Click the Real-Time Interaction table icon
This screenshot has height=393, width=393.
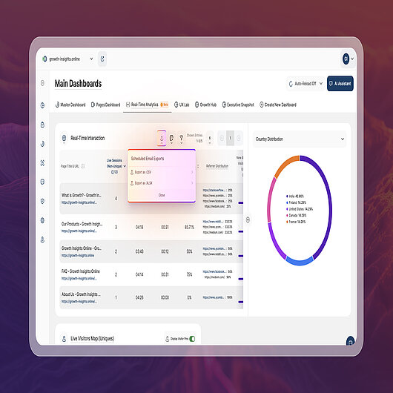64,138
